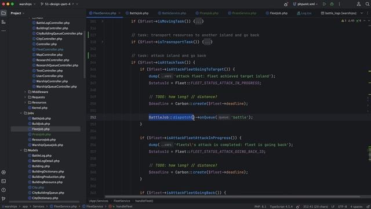Show more tool windows ellipsis in left sidebar

click(3, 31)
